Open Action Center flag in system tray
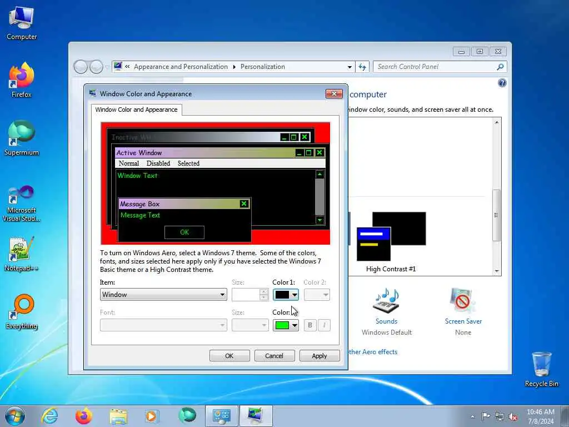 pos(486,416)
